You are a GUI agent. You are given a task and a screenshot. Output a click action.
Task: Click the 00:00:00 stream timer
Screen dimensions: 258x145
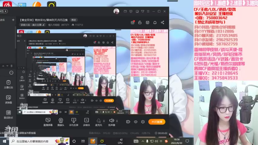[x=161, y=133]
